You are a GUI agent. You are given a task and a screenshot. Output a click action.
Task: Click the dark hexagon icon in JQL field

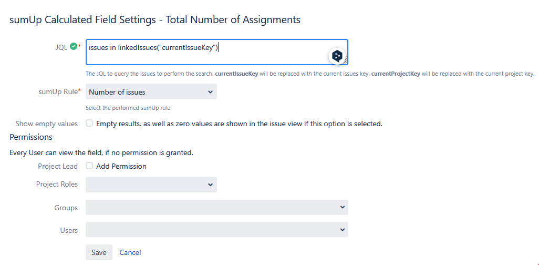pos(337,56)
